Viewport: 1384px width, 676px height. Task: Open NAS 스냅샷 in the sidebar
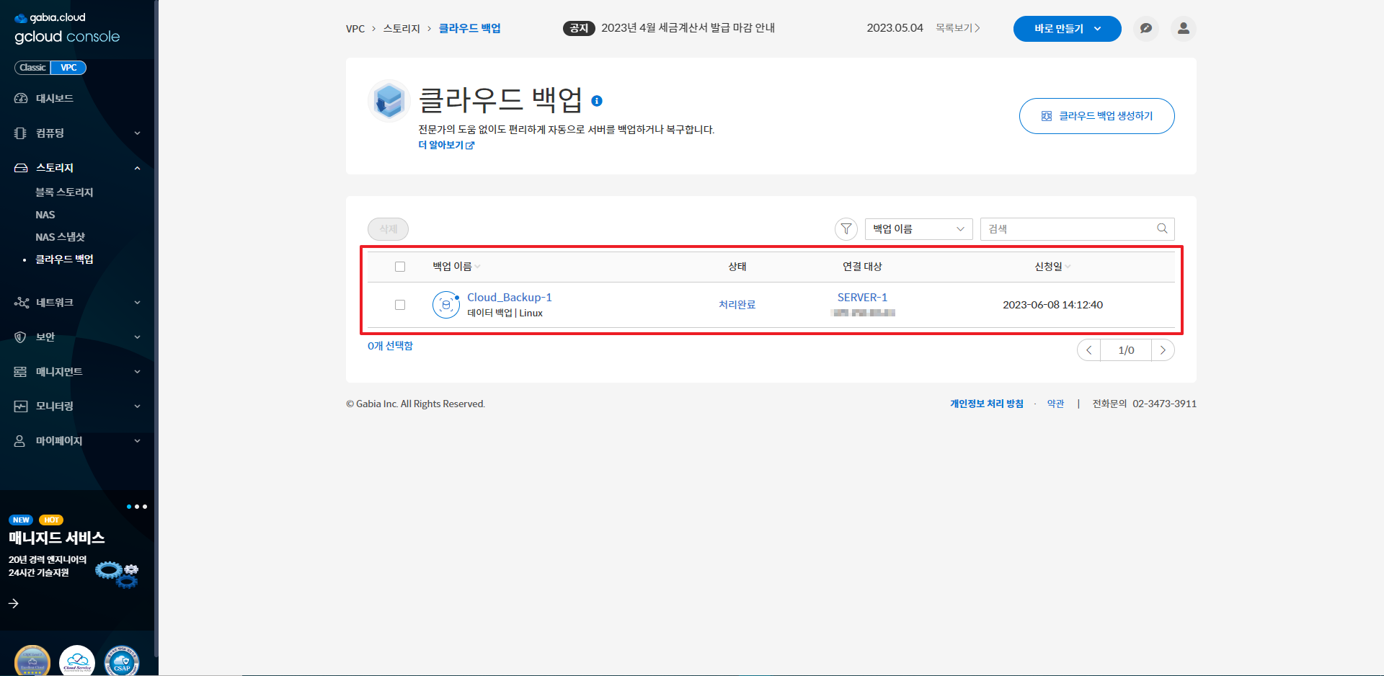tap(61, 237)
